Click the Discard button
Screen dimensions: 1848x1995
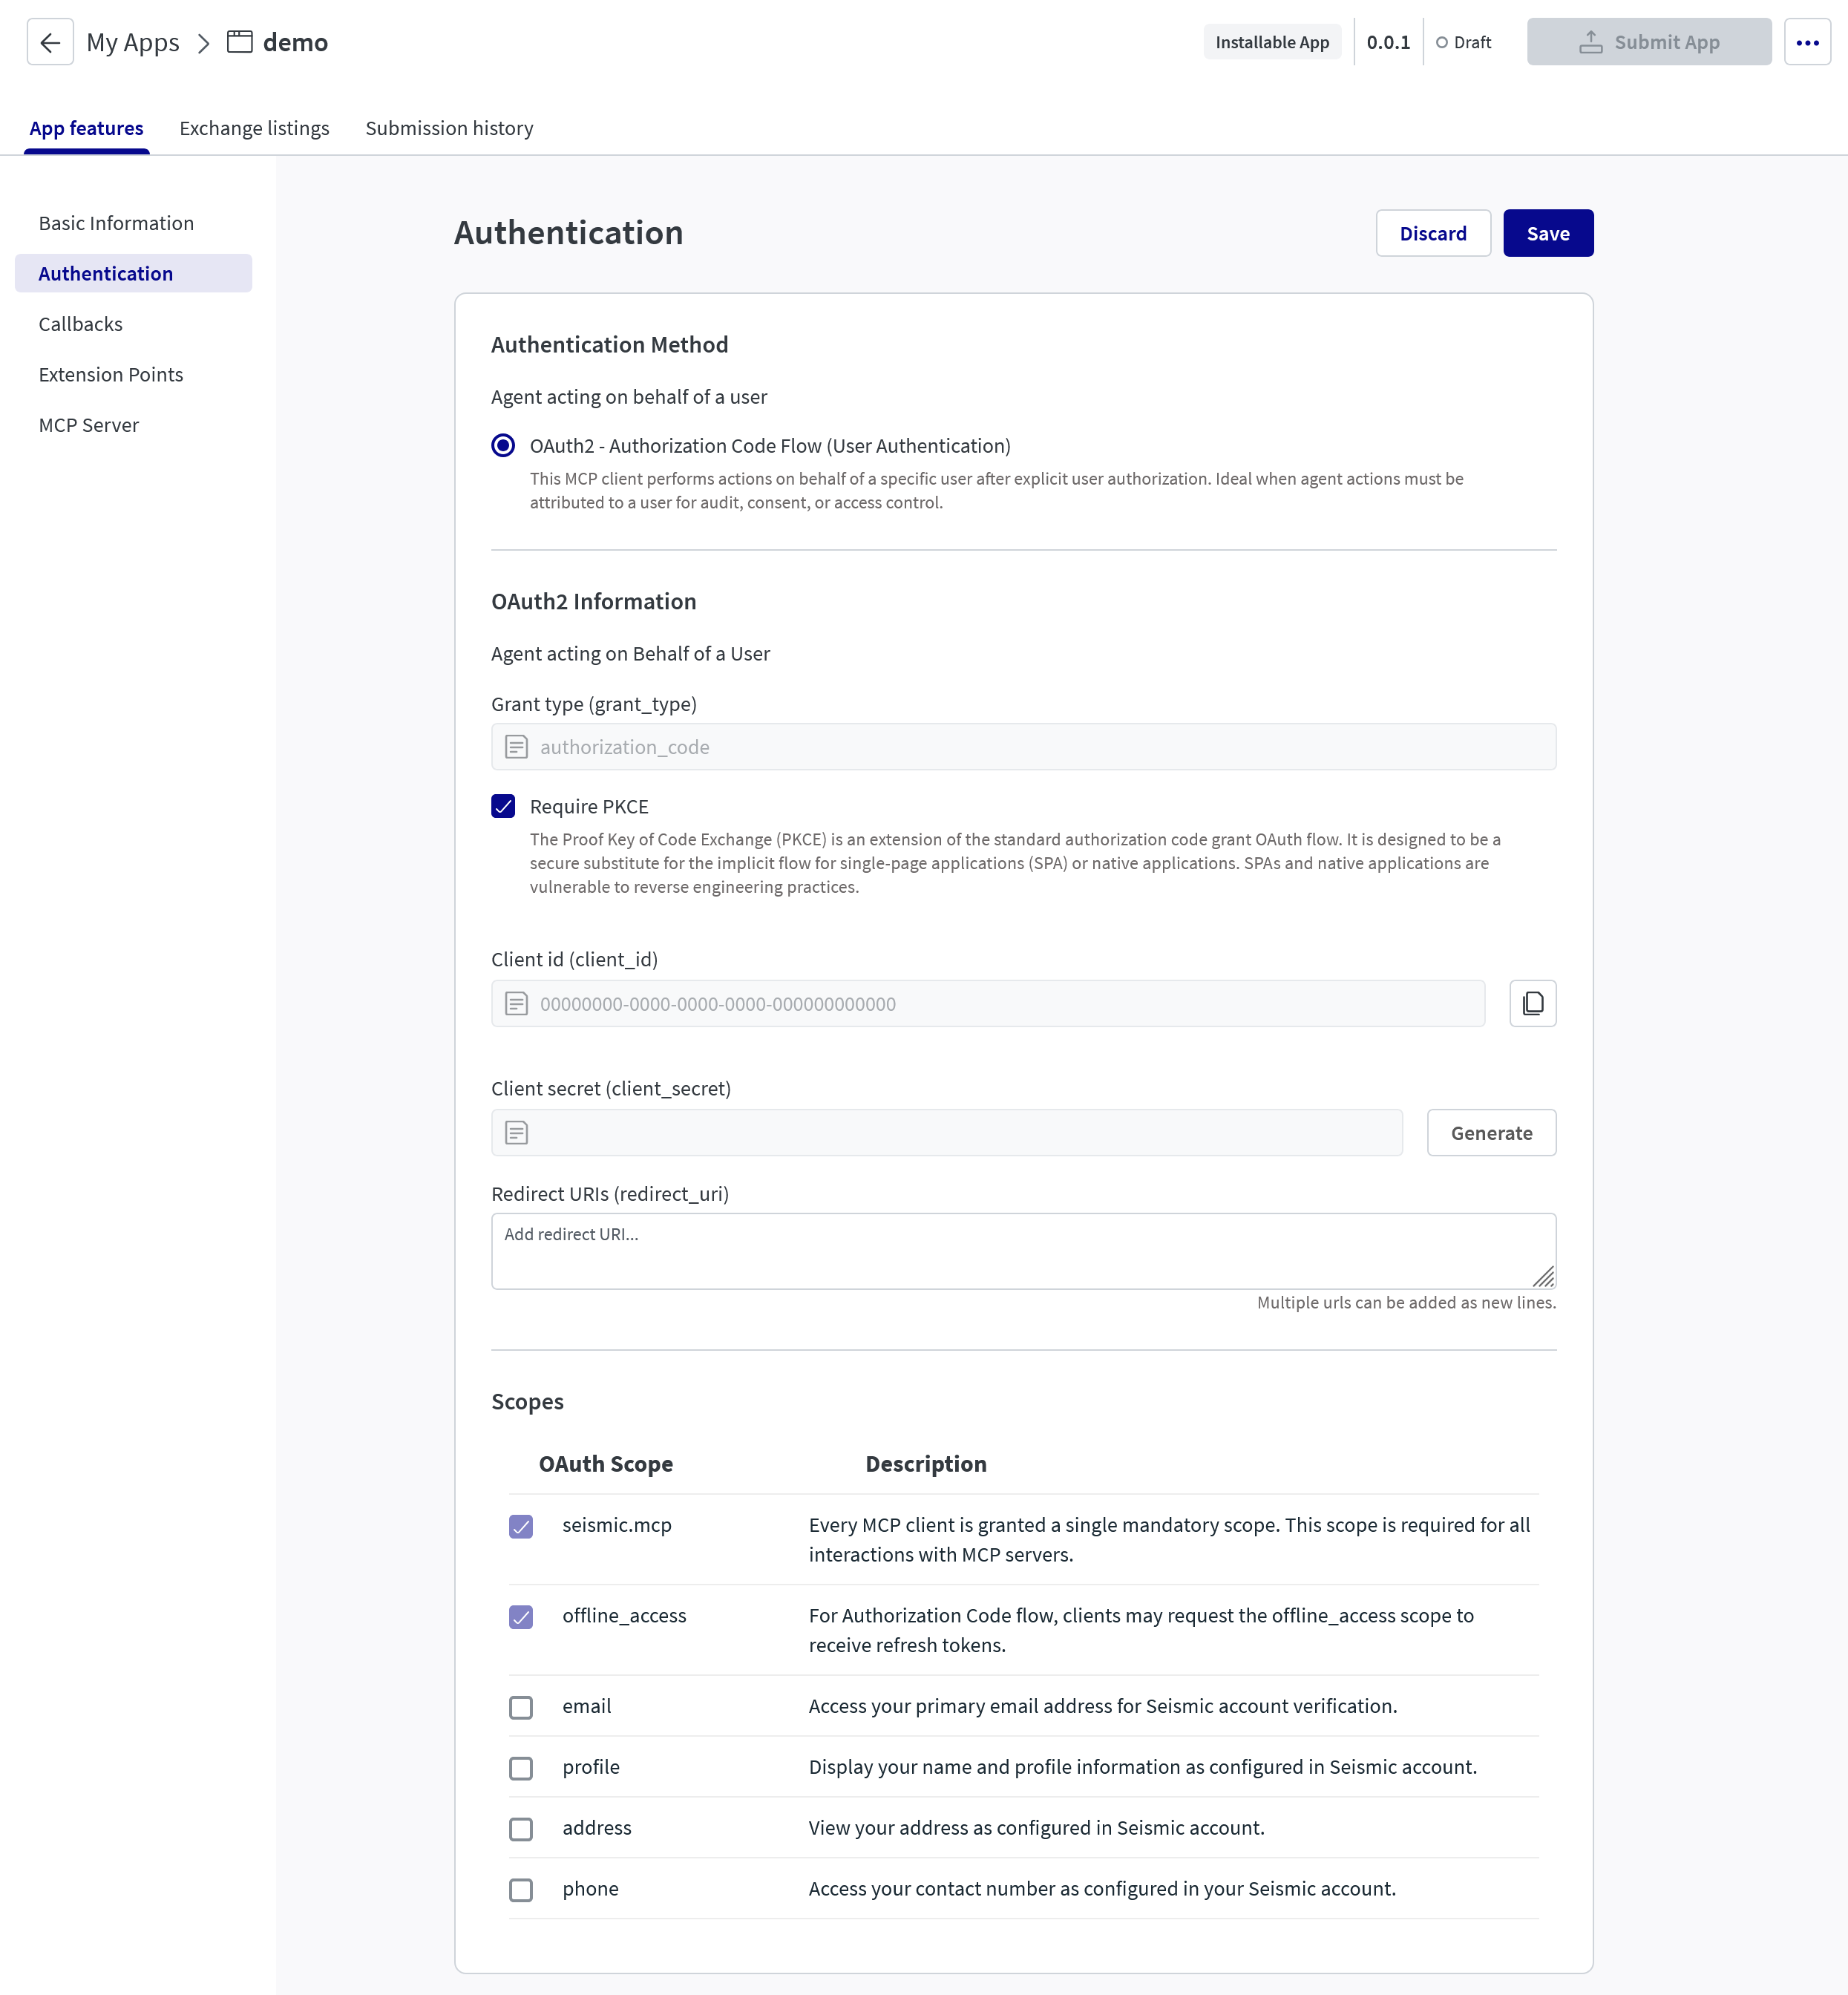tap(1432, 233)
